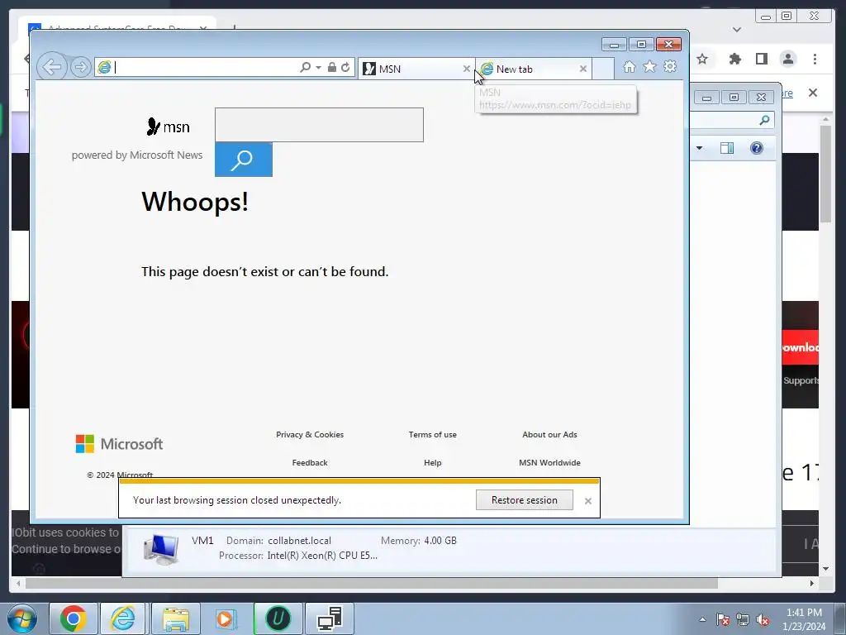
Task: Open Internet Explorer from the taskbar
Action: [x=123, y=618]
